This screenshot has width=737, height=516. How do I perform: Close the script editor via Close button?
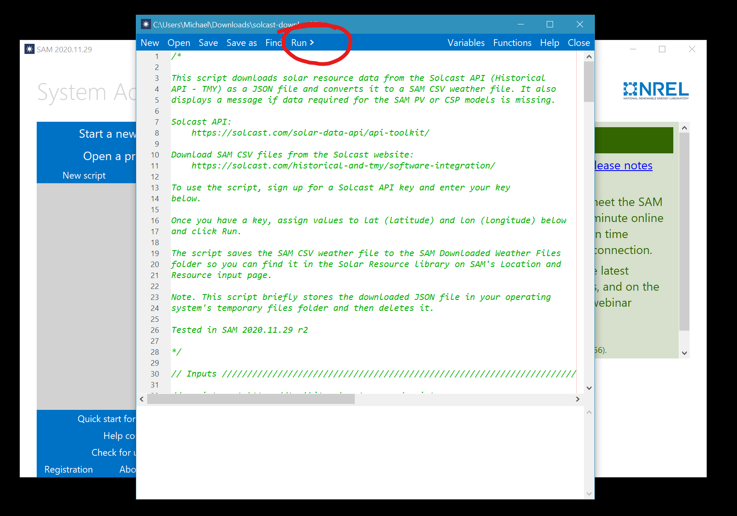pos(579,43)
